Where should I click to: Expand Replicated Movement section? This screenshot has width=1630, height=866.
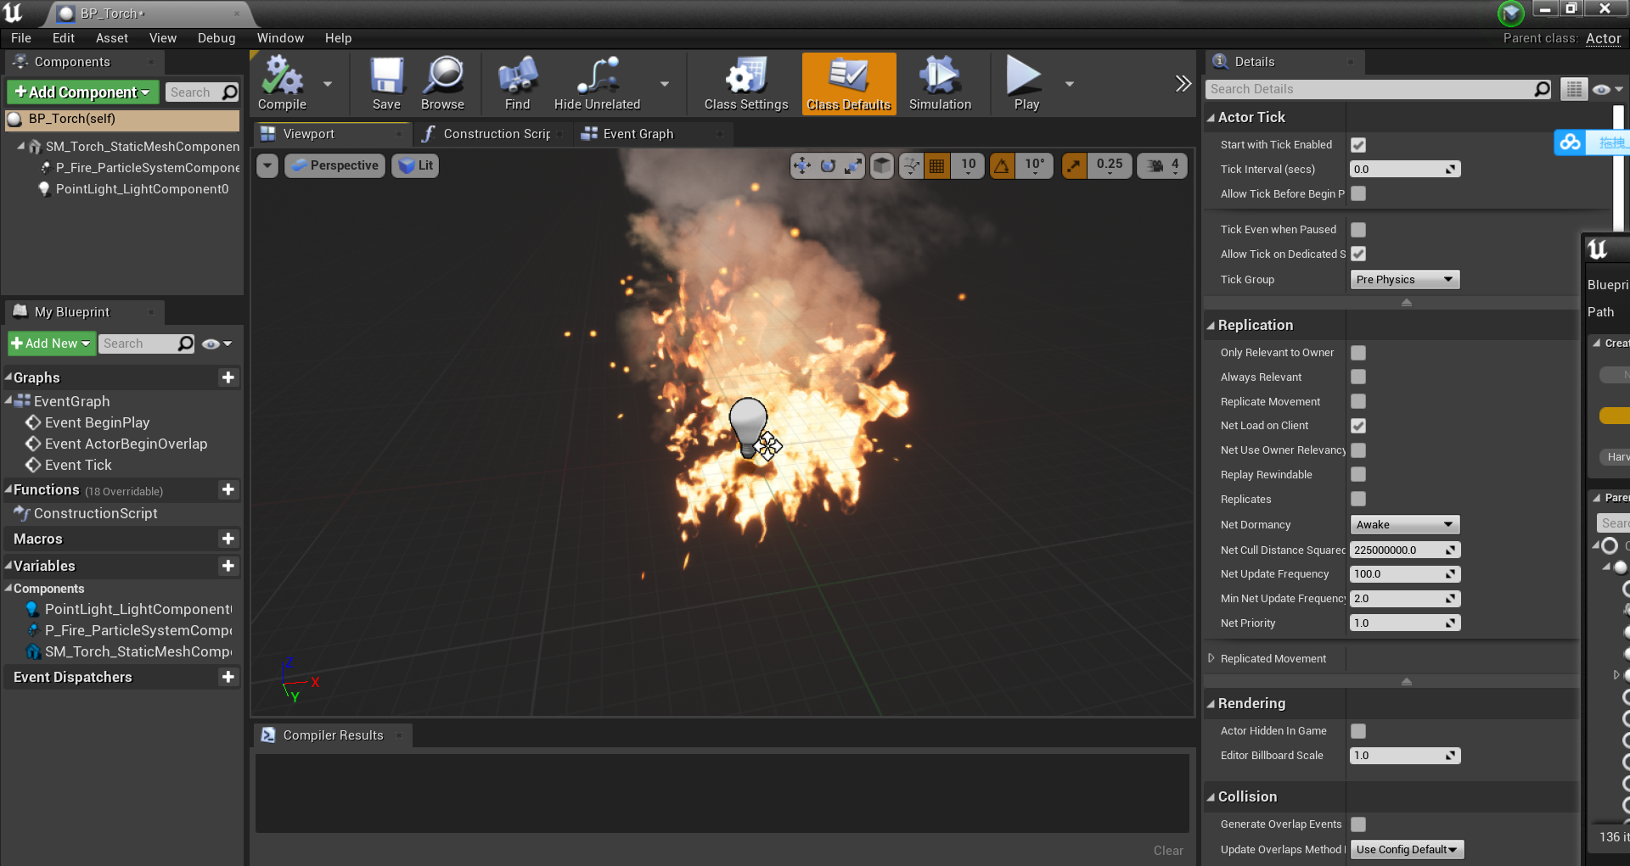1211,658
